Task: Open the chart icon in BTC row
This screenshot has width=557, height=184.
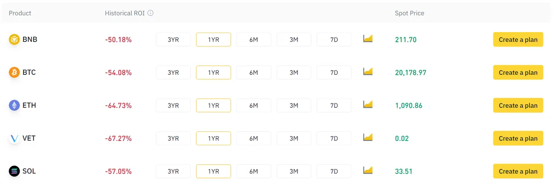Action: (x=368, y=71)
